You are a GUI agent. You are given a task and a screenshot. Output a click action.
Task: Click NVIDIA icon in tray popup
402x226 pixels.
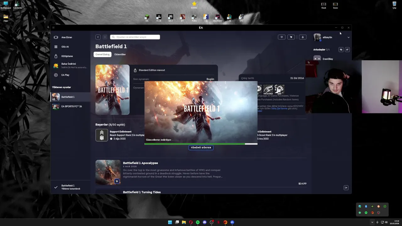[x=372, y=207]
